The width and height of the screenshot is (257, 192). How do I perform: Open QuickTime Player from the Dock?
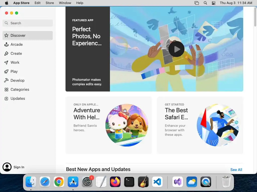click(x=206, y=182)
